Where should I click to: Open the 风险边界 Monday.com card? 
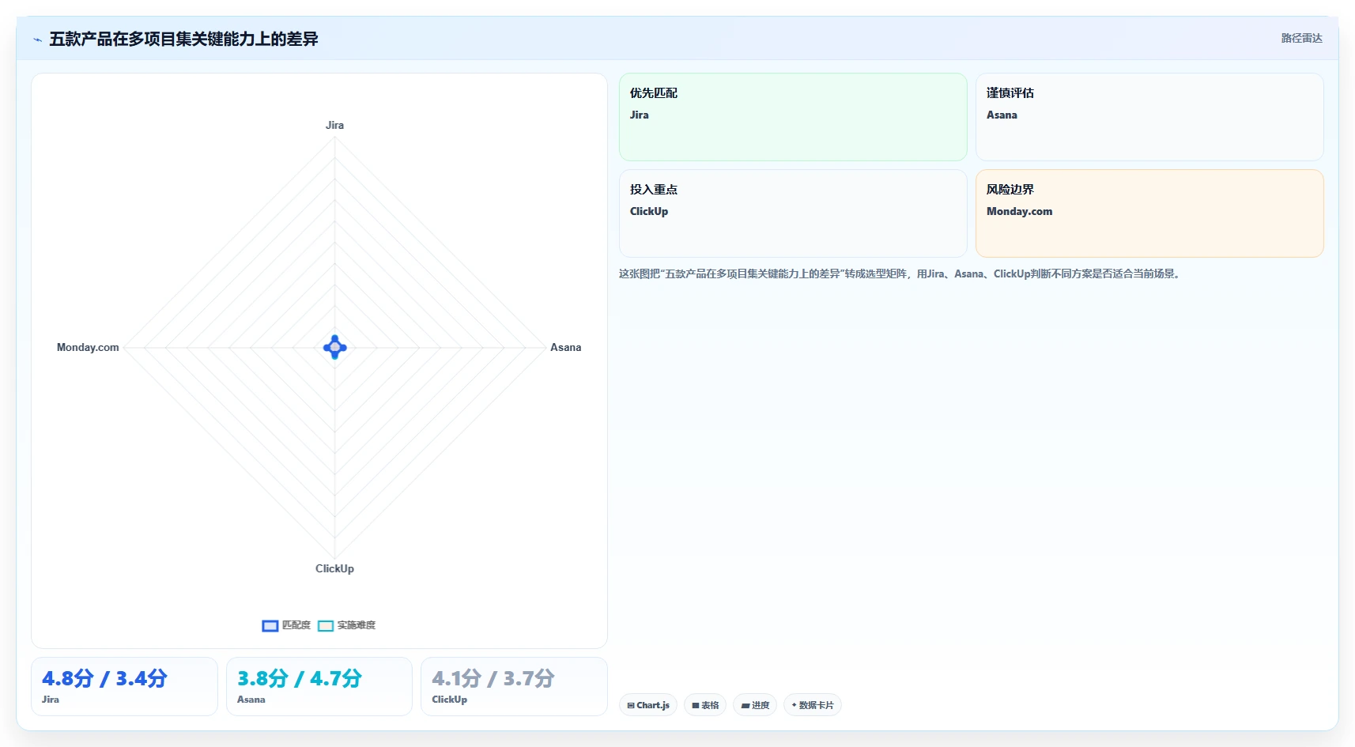tap(1149, 213)
